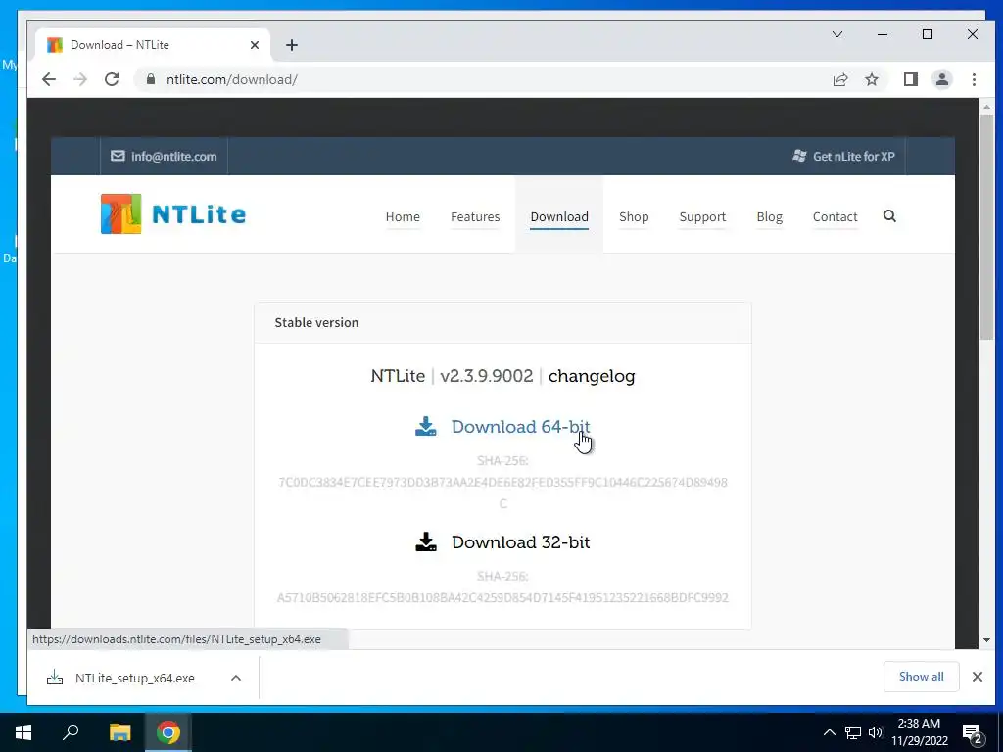Click info@ntlite.com email link
The image size is (1003, 752).
click(164, 156)
